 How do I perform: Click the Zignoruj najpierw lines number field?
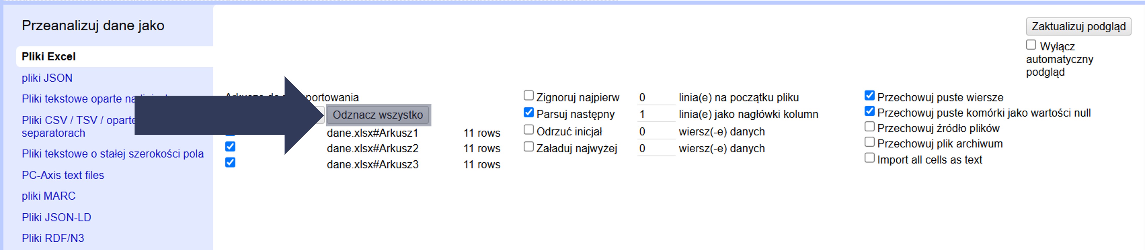point(655,98)
